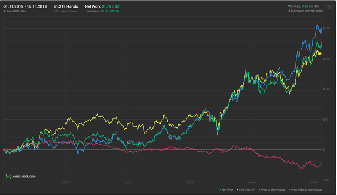Click the 10,000 hands x-axis label
Screen dimensions: 337x195
click(x=66, y=183)
